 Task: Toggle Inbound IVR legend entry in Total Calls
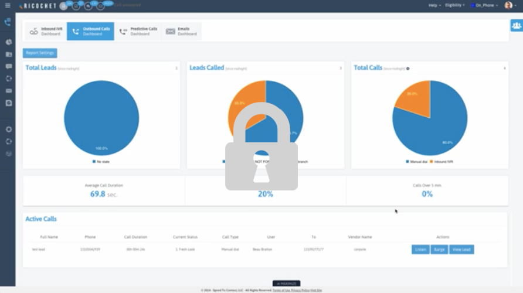pos(442,161)
